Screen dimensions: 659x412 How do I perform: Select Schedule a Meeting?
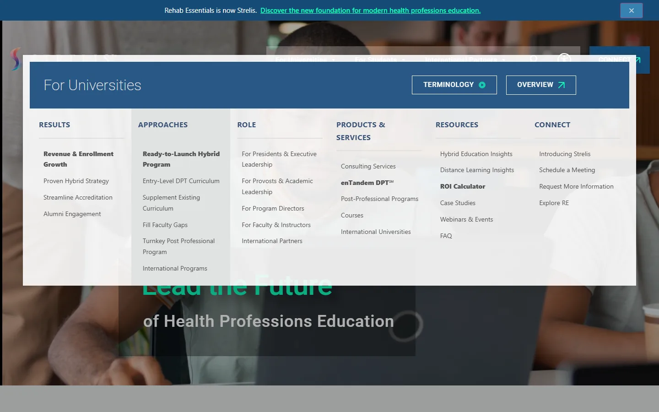pyautogui.click(x=567, y=170)
